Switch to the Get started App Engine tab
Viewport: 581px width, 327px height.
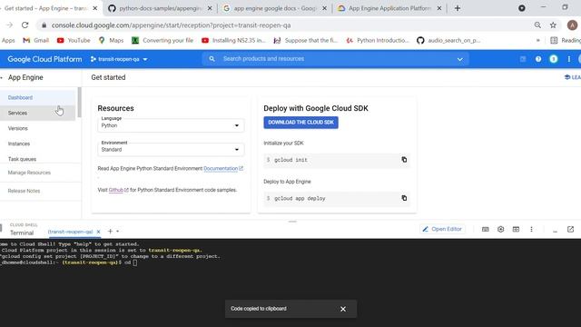(x=46, y=8)
